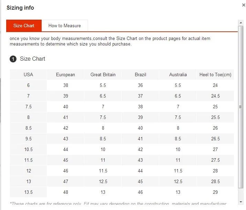246x210 pixels.
Task: Click the Size Chart section heading
Action: [32, 59]
